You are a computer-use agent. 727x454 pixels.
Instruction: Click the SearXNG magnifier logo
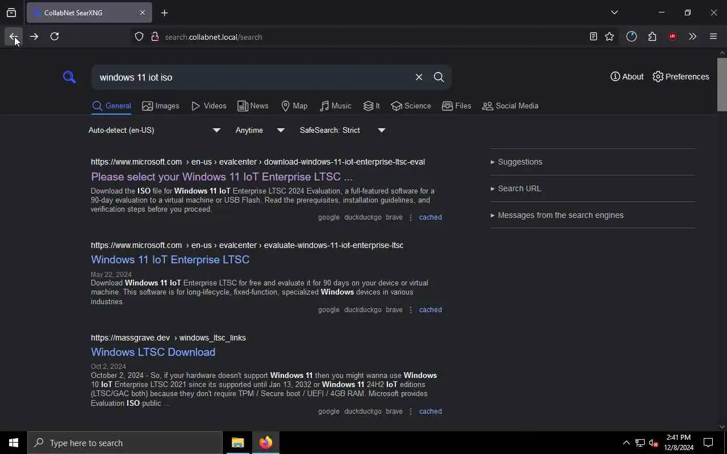[69, 77]
